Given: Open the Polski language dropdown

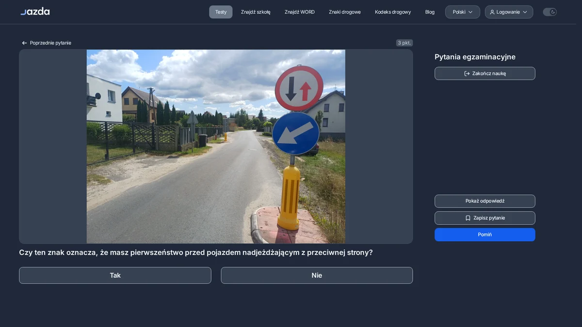Looking at the screenshot, I should tap(463, 12).
